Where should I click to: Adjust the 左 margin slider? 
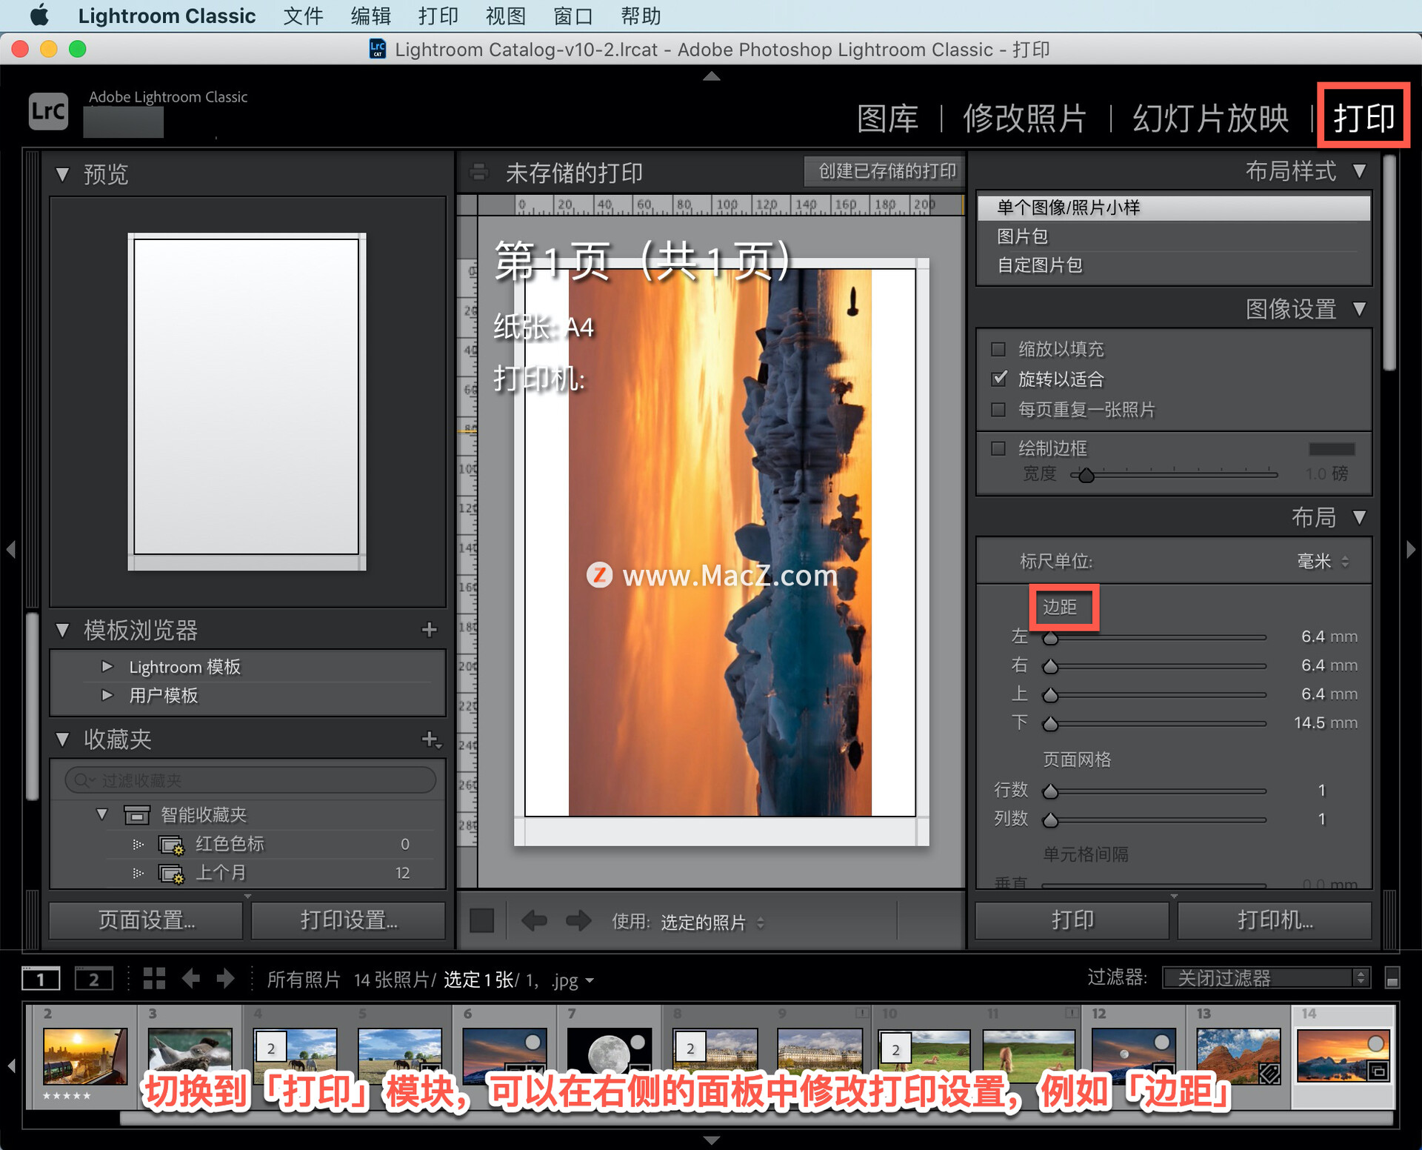1050,637
